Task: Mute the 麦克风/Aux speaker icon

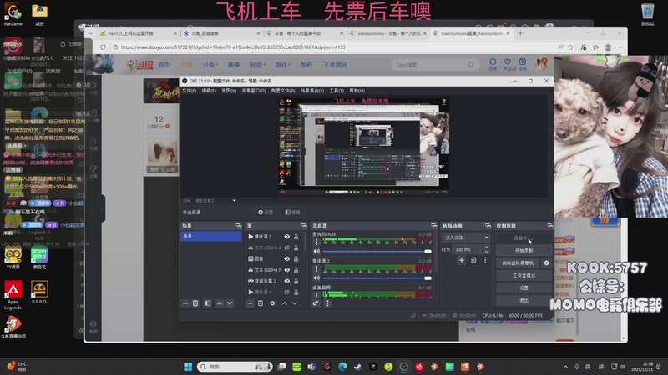Action: point(316,252)
